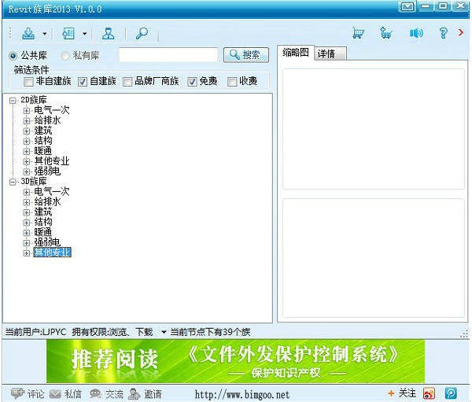
Task: Open help via the question mark icon
Action: pos(443,34)
